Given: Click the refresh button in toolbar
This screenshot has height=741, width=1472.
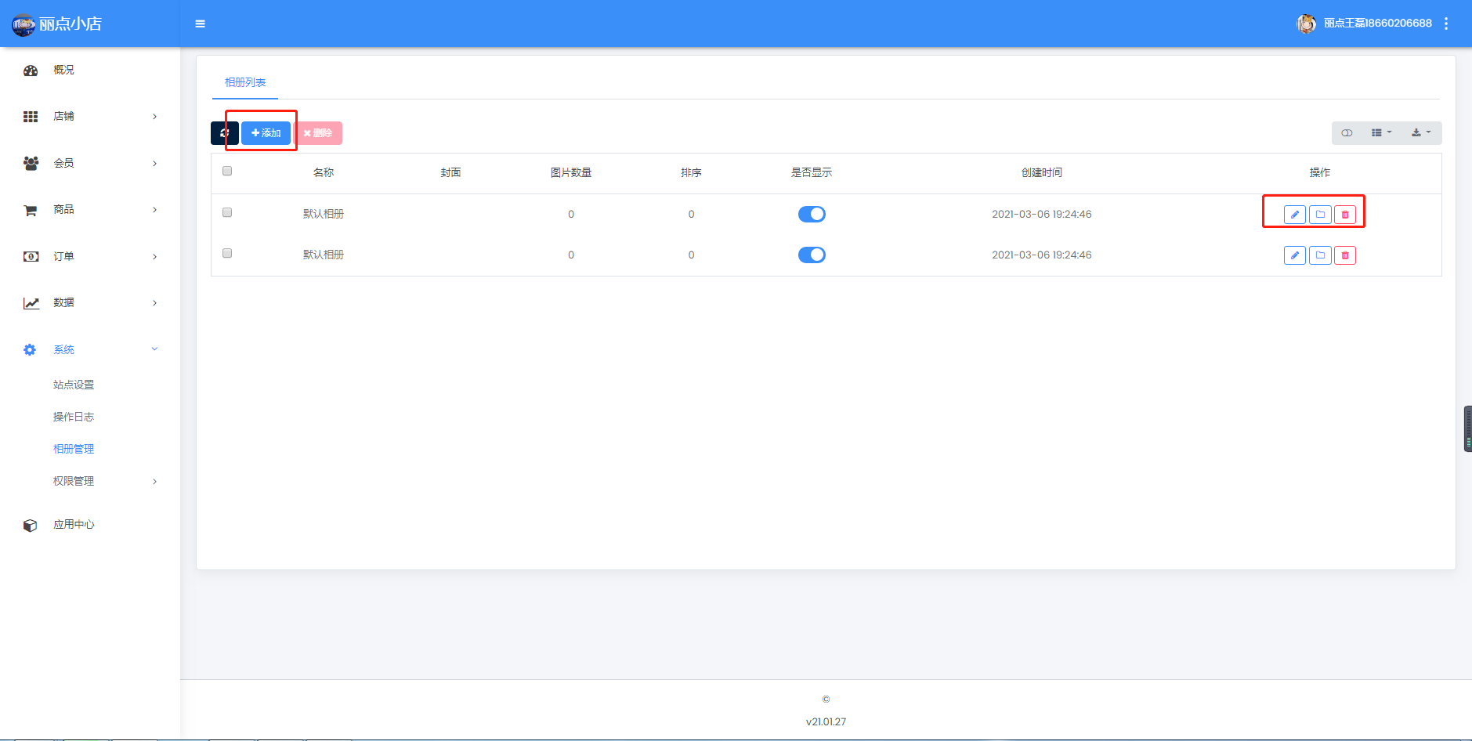Looking at the screenshot, I should [224, 133].
